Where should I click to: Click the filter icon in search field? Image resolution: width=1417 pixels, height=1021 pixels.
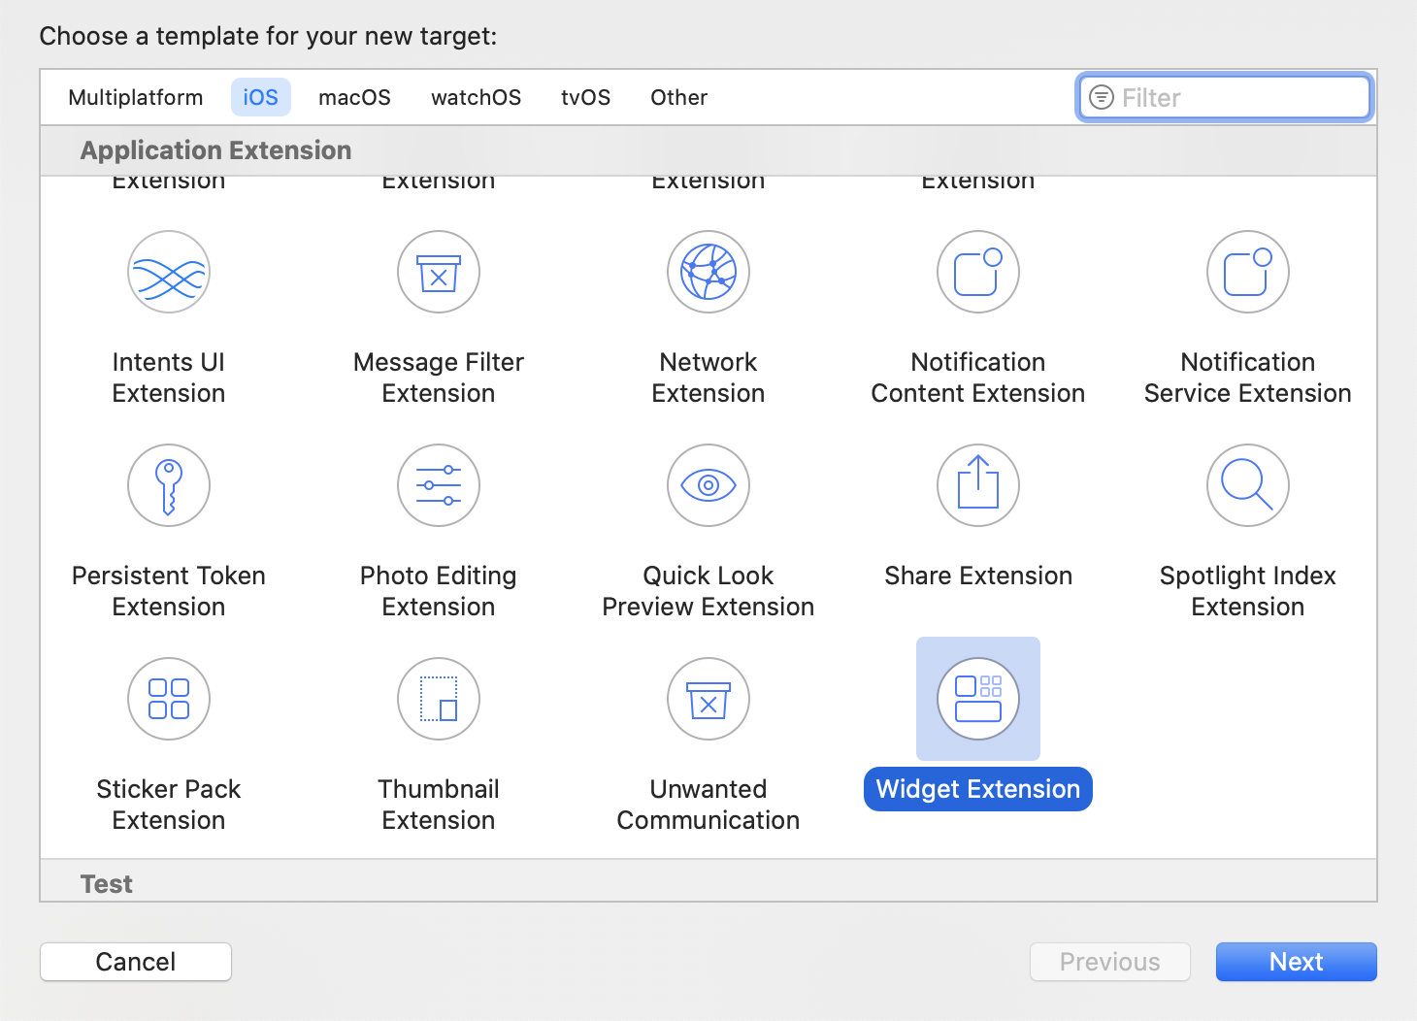tap(1102, 97)
